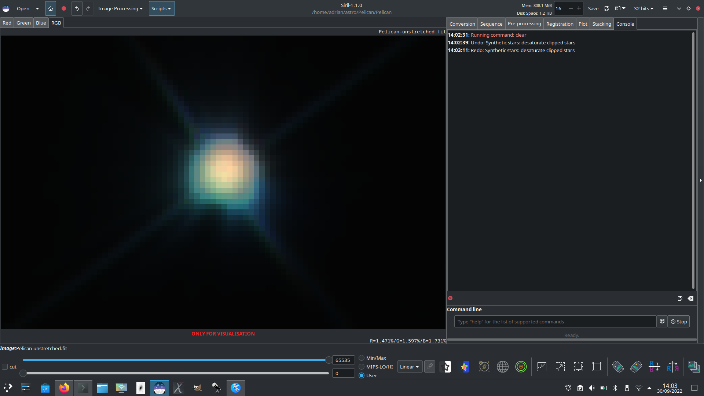Switch to the Green channel tab
Viewport: 704px width, 396px height.
coord(23,23)
